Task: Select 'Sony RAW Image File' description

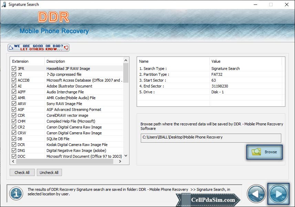Action: tap(64, 103)
